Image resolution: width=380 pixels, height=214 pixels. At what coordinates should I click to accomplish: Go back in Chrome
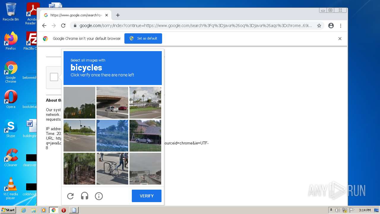(x=44, y=26)
